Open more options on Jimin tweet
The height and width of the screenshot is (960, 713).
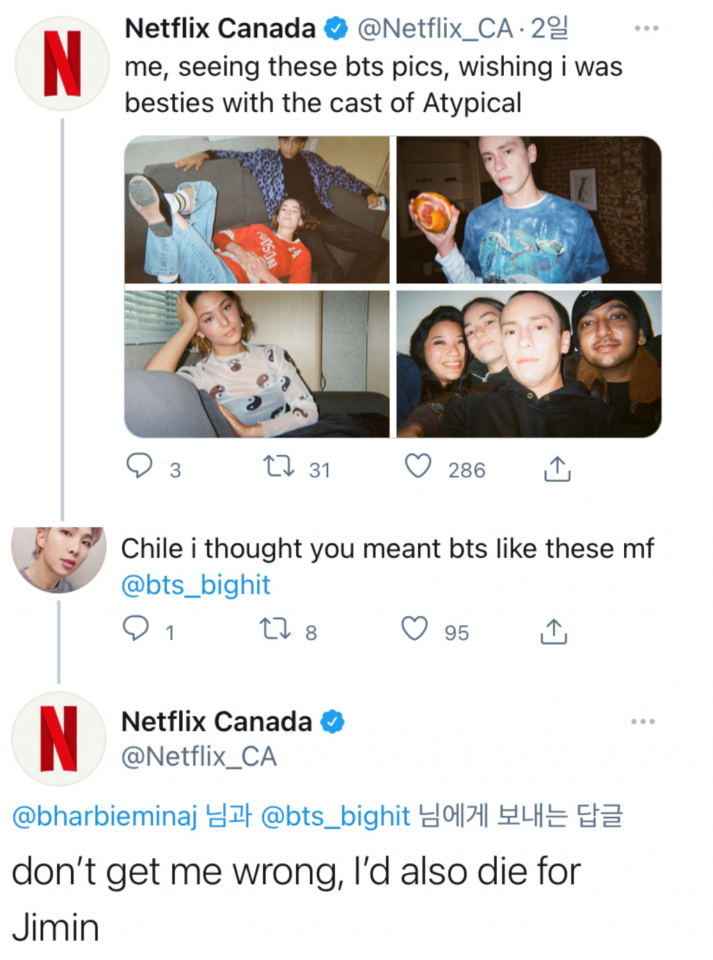(x=643, y=722)
